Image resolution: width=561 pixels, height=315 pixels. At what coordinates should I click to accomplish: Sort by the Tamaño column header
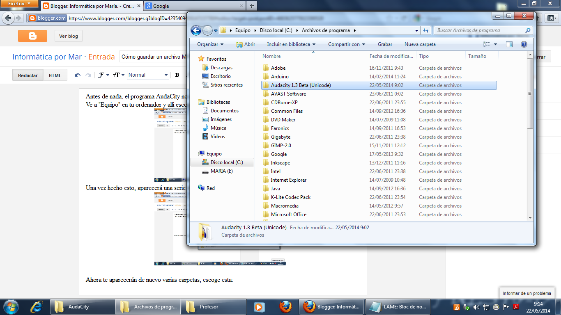(482, 56)
